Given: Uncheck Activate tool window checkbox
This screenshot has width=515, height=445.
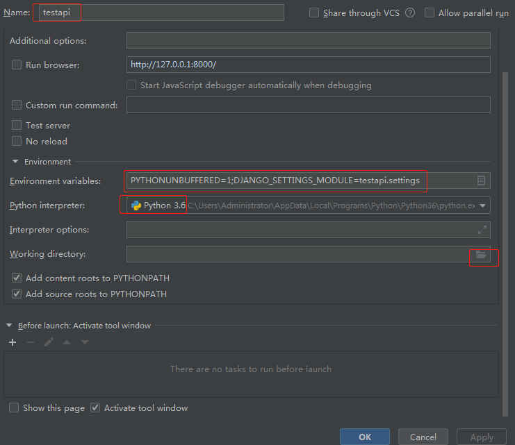Looking at the screenshot, I should [x=95, y=408].
